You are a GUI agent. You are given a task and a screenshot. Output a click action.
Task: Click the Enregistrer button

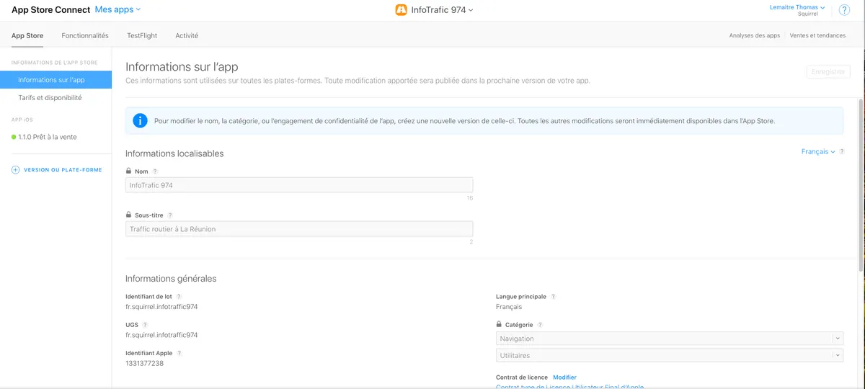[829, 72]
